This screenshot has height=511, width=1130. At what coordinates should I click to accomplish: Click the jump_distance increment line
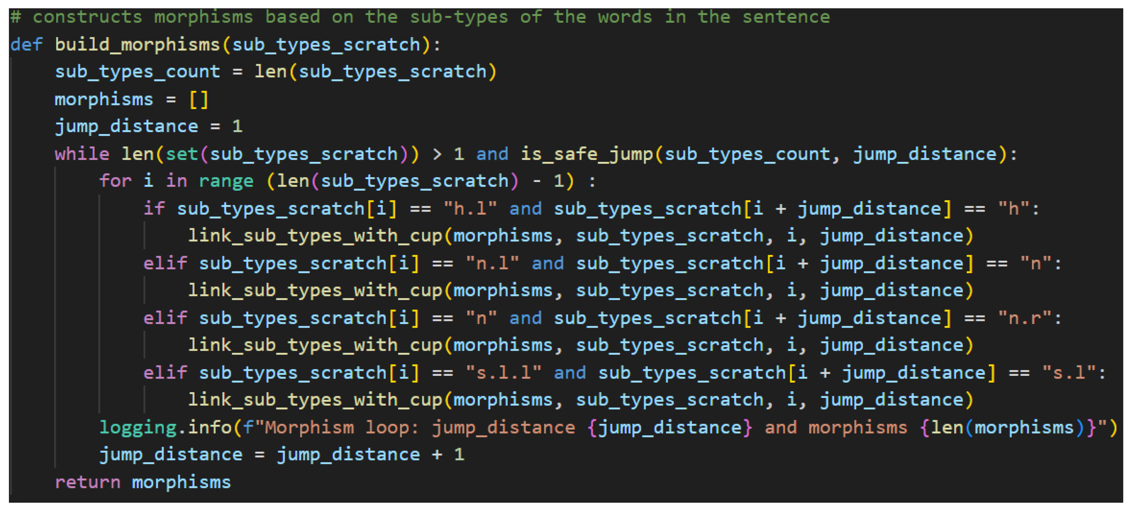(x=281, y=454)
